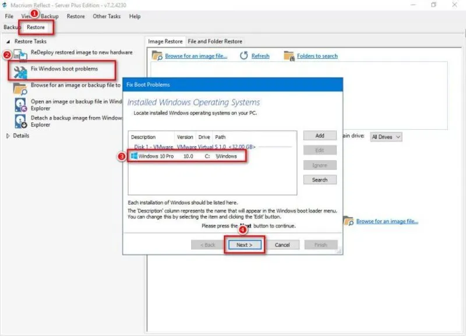Click the Folders to search icon
The width and height of the screenshot is (466, 336).
click(x=289, y=56)
